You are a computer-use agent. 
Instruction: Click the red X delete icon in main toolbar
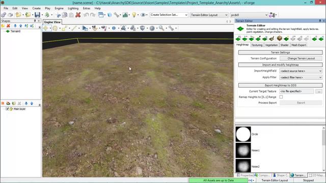[x=78, y=15]
